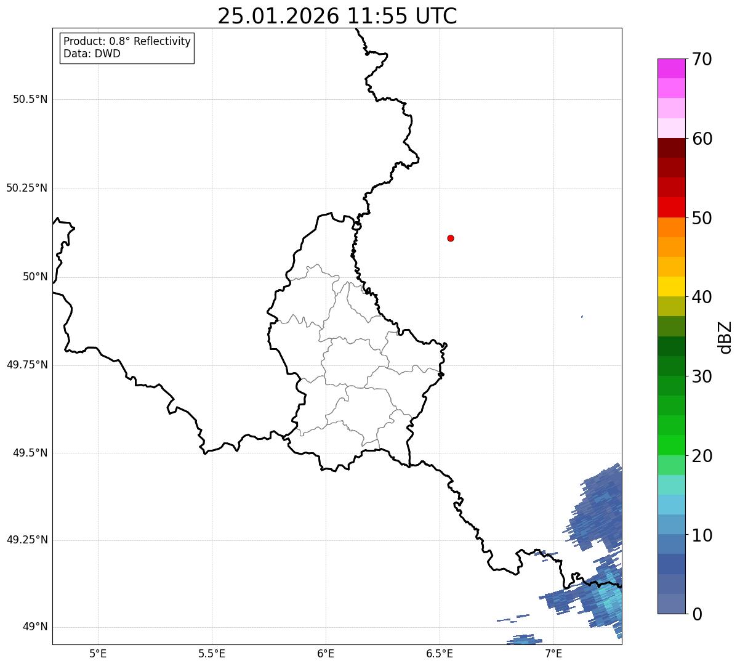Click the 50.25°N latitude label
Viewport: 740px width, 666px height.
pyautogui.click(x=27, y=188)
